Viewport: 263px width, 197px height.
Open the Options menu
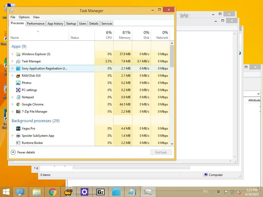click(x=24, y=17)
